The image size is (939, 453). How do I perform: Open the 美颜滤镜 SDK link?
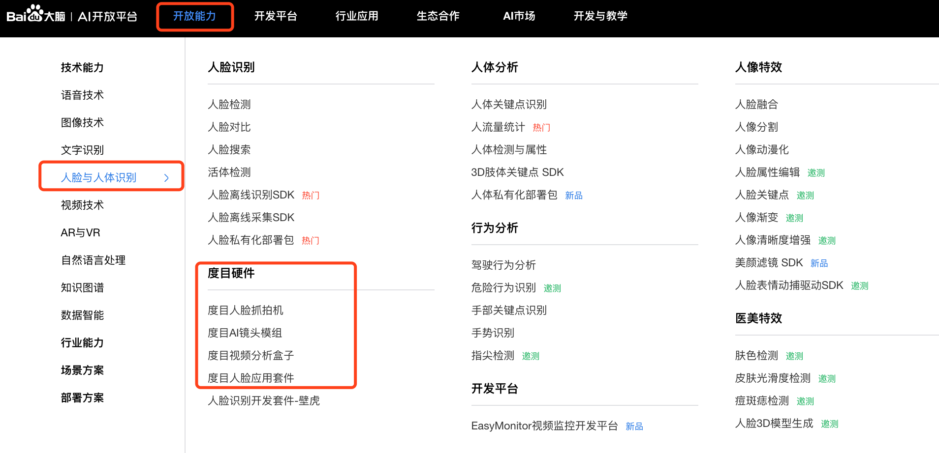pyautogui.click(x=769, y=262)
